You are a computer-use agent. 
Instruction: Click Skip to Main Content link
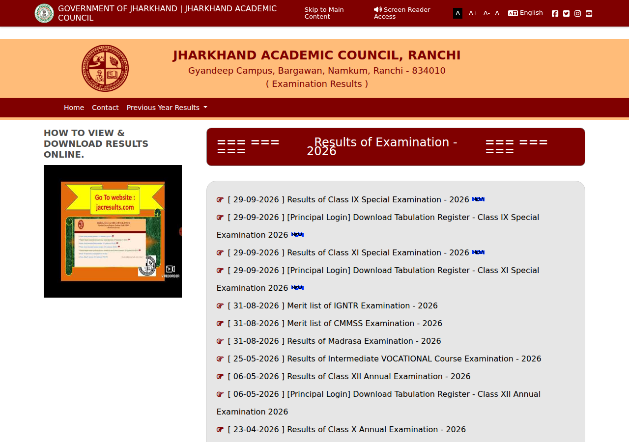pos(324,13)
